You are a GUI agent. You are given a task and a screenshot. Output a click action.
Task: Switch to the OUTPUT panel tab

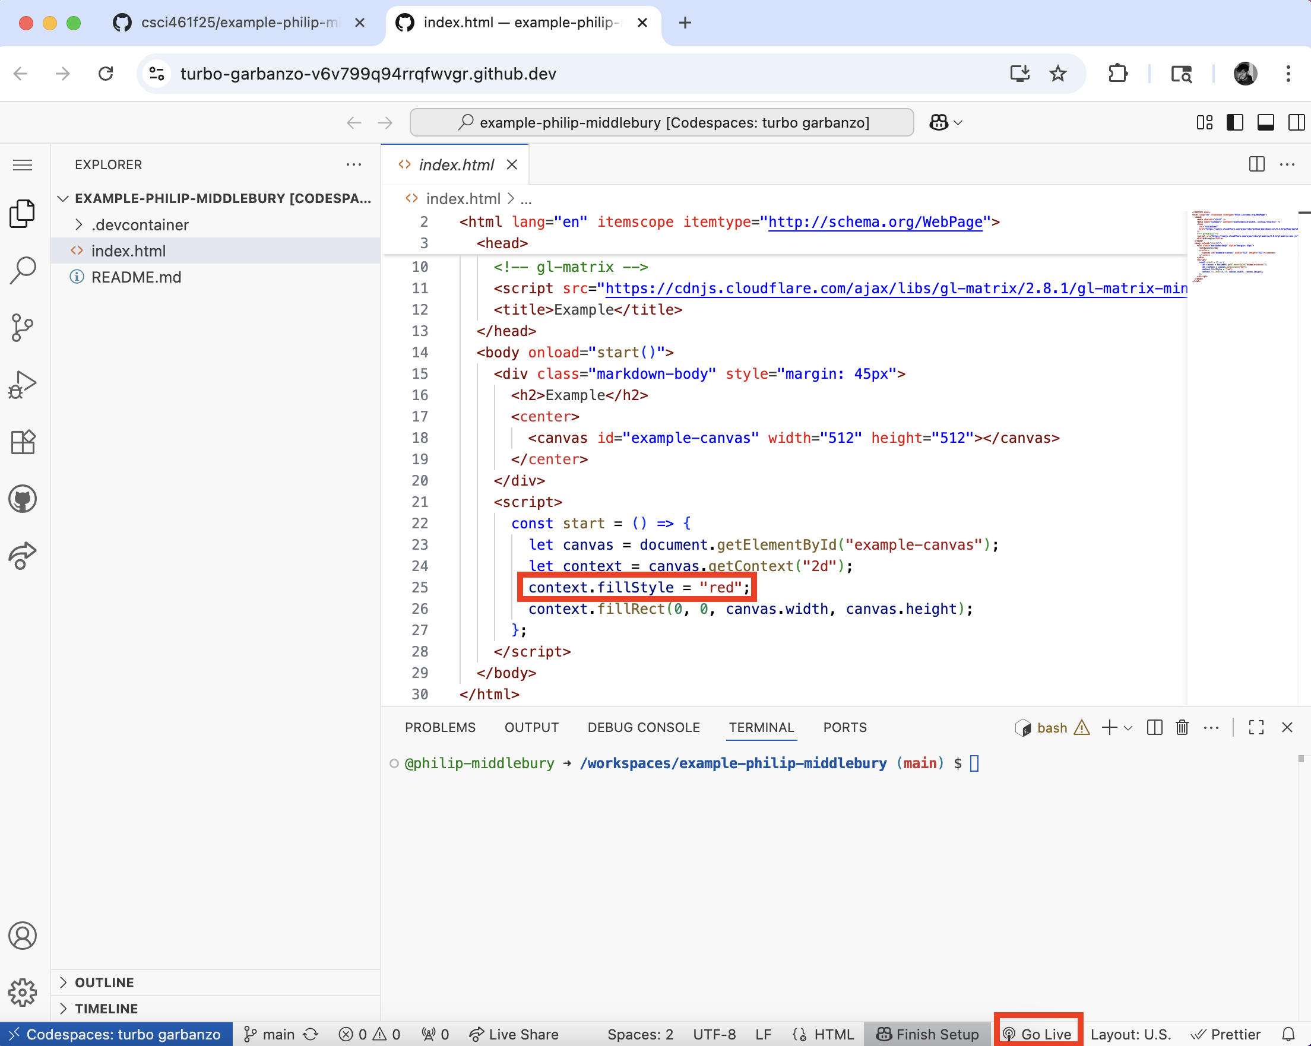coord(531,727)
